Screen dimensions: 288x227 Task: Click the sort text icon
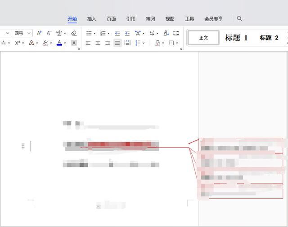point(166,33)
